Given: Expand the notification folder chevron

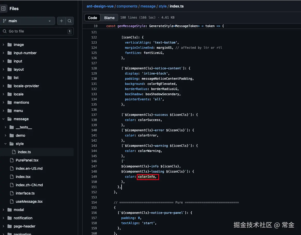Looking at the screenshot, I should pos(3,218).
